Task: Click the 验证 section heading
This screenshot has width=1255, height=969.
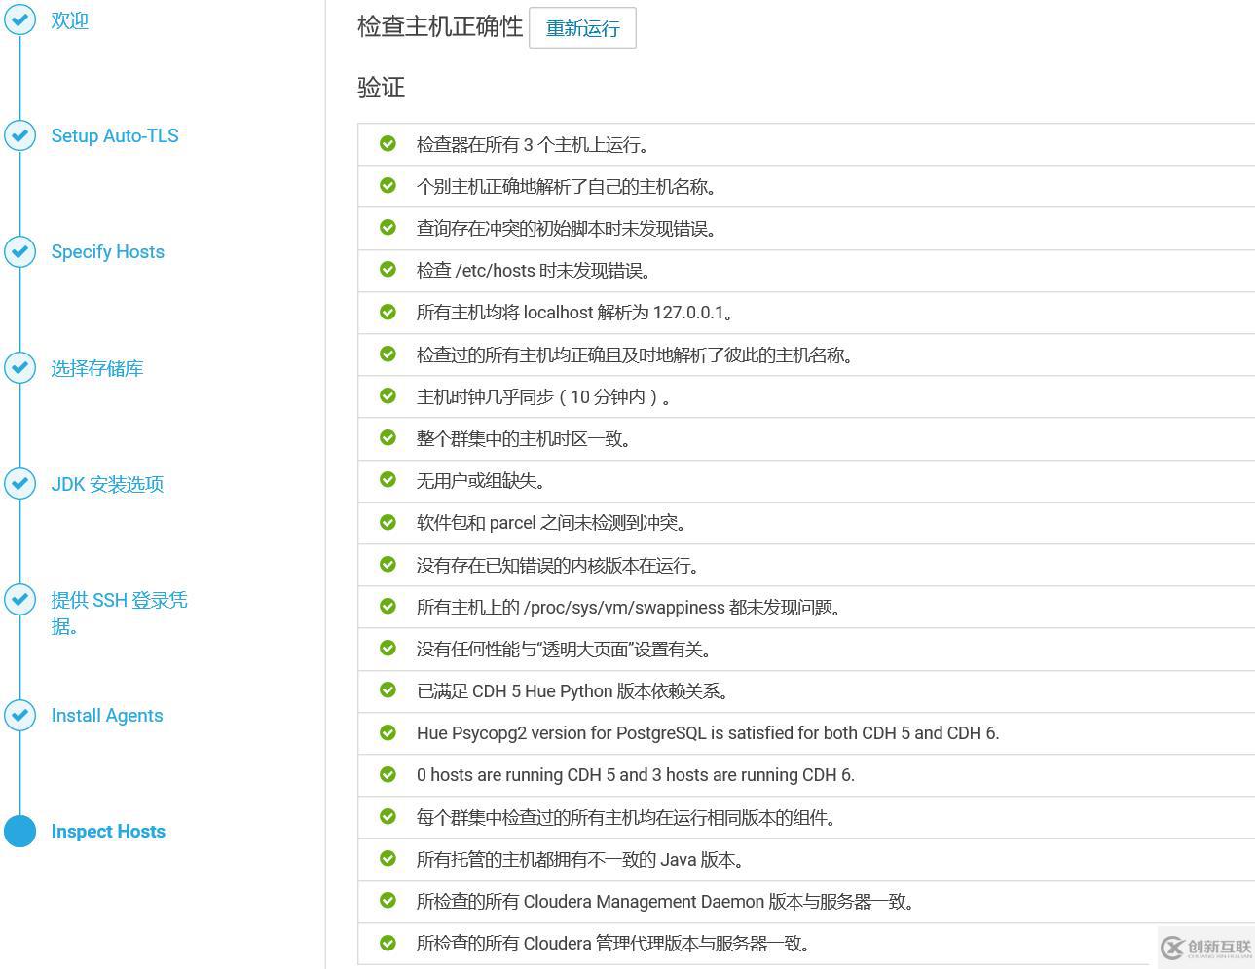Action: [x=381, y=88]
